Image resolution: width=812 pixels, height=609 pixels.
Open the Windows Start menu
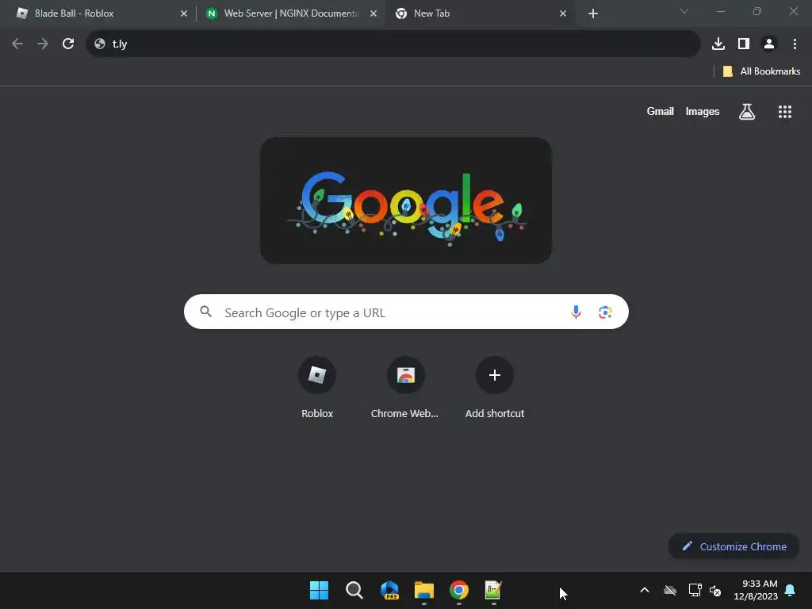pos(319,590)
